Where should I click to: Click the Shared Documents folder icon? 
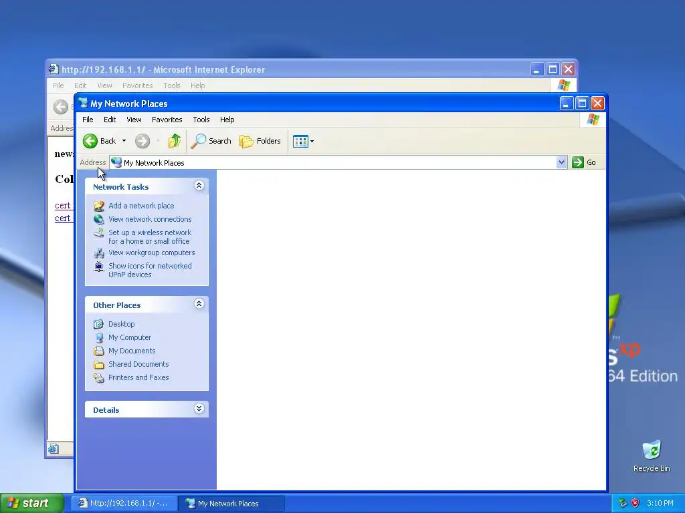tap(99, 364)
